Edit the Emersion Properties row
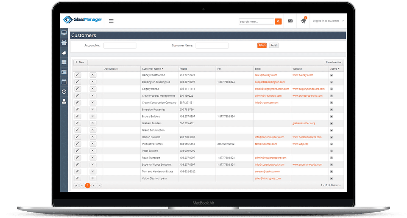Image resolution: width=407 pixels, height=218 pixels. pos(78,109)
